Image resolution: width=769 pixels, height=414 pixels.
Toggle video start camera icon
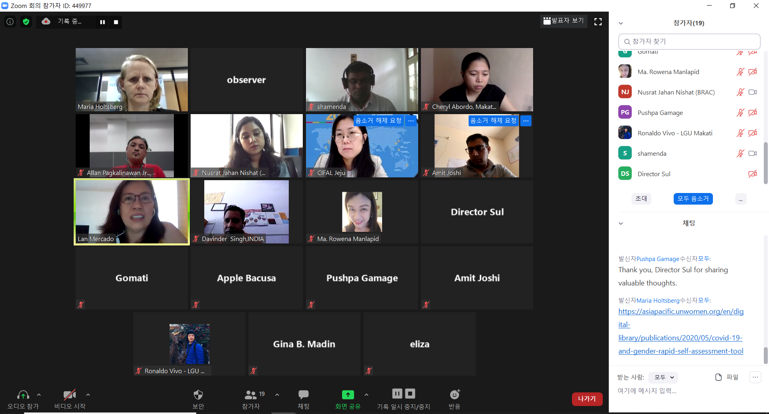[69, 395]
